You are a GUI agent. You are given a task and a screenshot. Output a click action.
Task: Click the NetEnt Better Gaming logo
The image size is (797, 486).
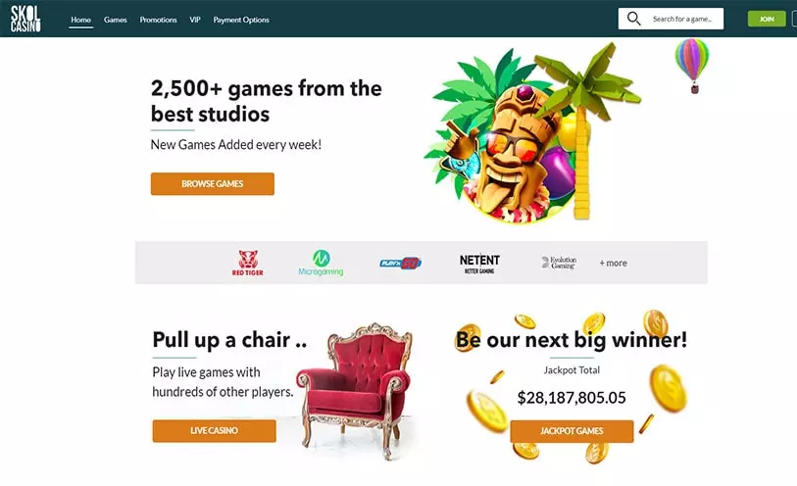click(x=479, y=264)
